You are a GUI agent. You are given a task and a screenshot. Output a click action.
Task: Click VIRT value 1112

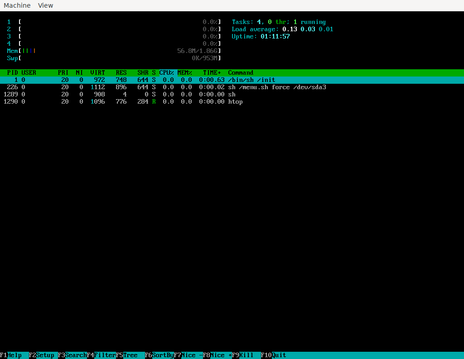(x=98, y=87)
